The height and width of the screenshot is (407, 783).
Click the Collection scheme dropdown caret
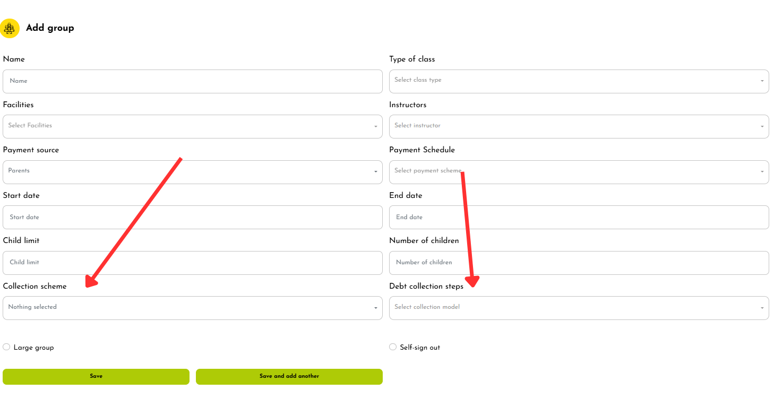pyautogui.click(x=375, y=308)
